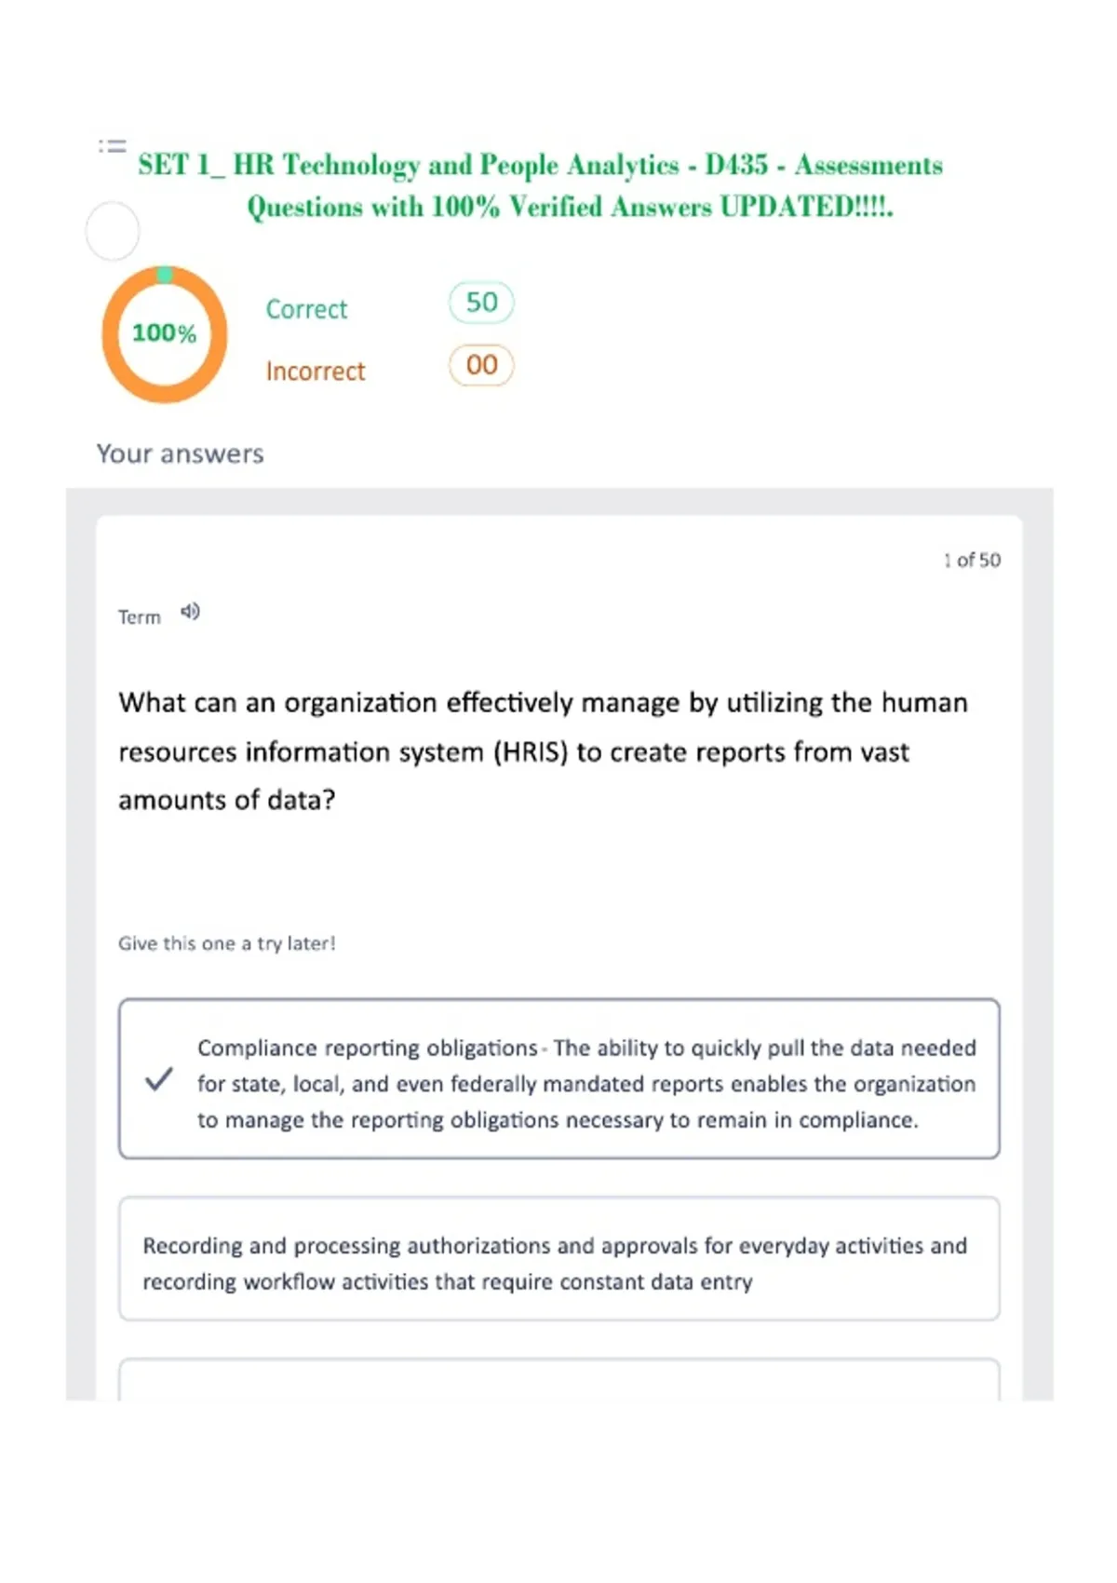Select the Recording and processing authorizations answer
Image resolution: width=1117 pixels, height=1583 pixels.
tap(559, 1259)
